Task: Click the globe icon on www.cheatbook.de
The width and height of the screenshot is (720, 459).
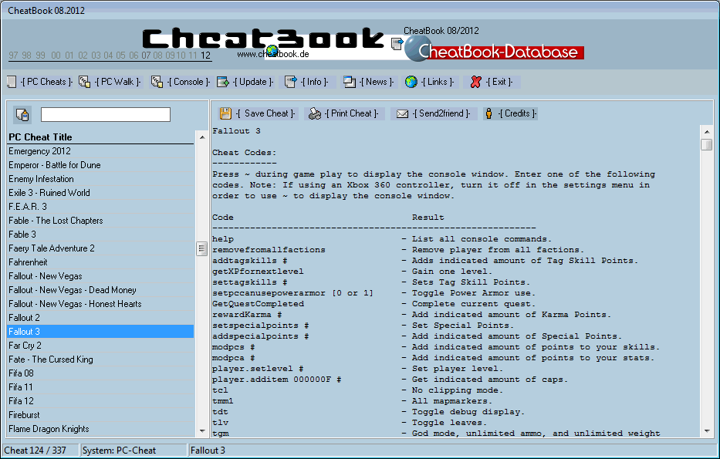Action: (x=272, y=50)
